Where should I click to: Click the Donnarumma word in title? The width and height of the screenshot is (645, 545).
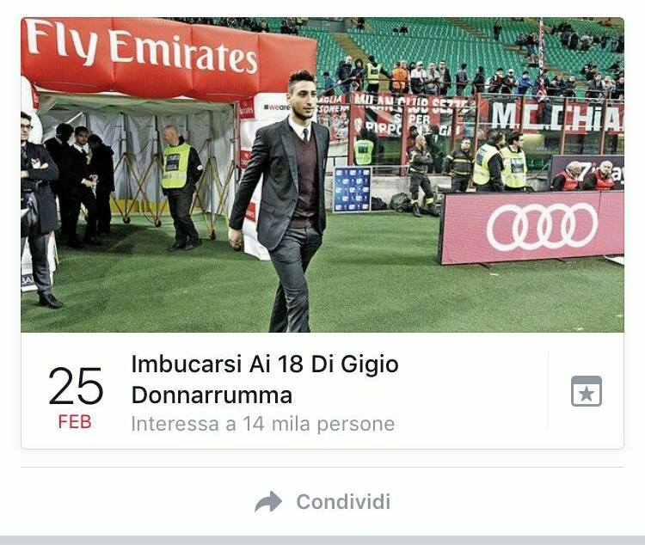[212, 395]
